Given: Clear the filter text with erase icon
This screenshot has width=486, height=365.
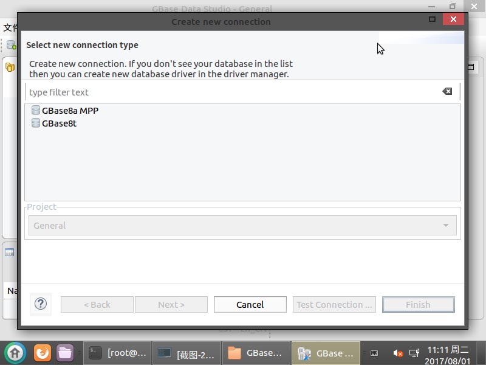Looking at the screenshot, I should tap(447, 91).
